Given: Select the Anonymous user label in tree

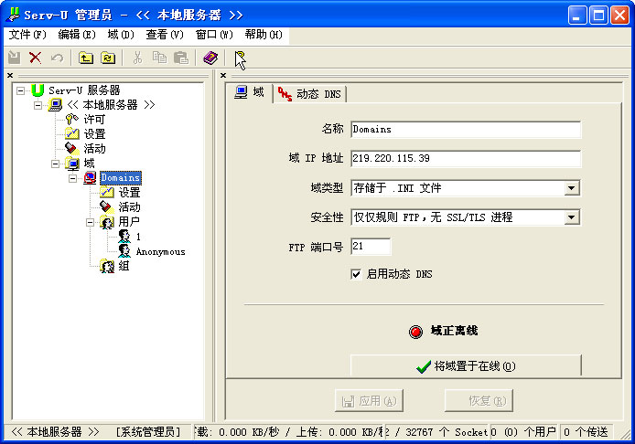Looking at the screenshot, I should click(x=160, y=251).
